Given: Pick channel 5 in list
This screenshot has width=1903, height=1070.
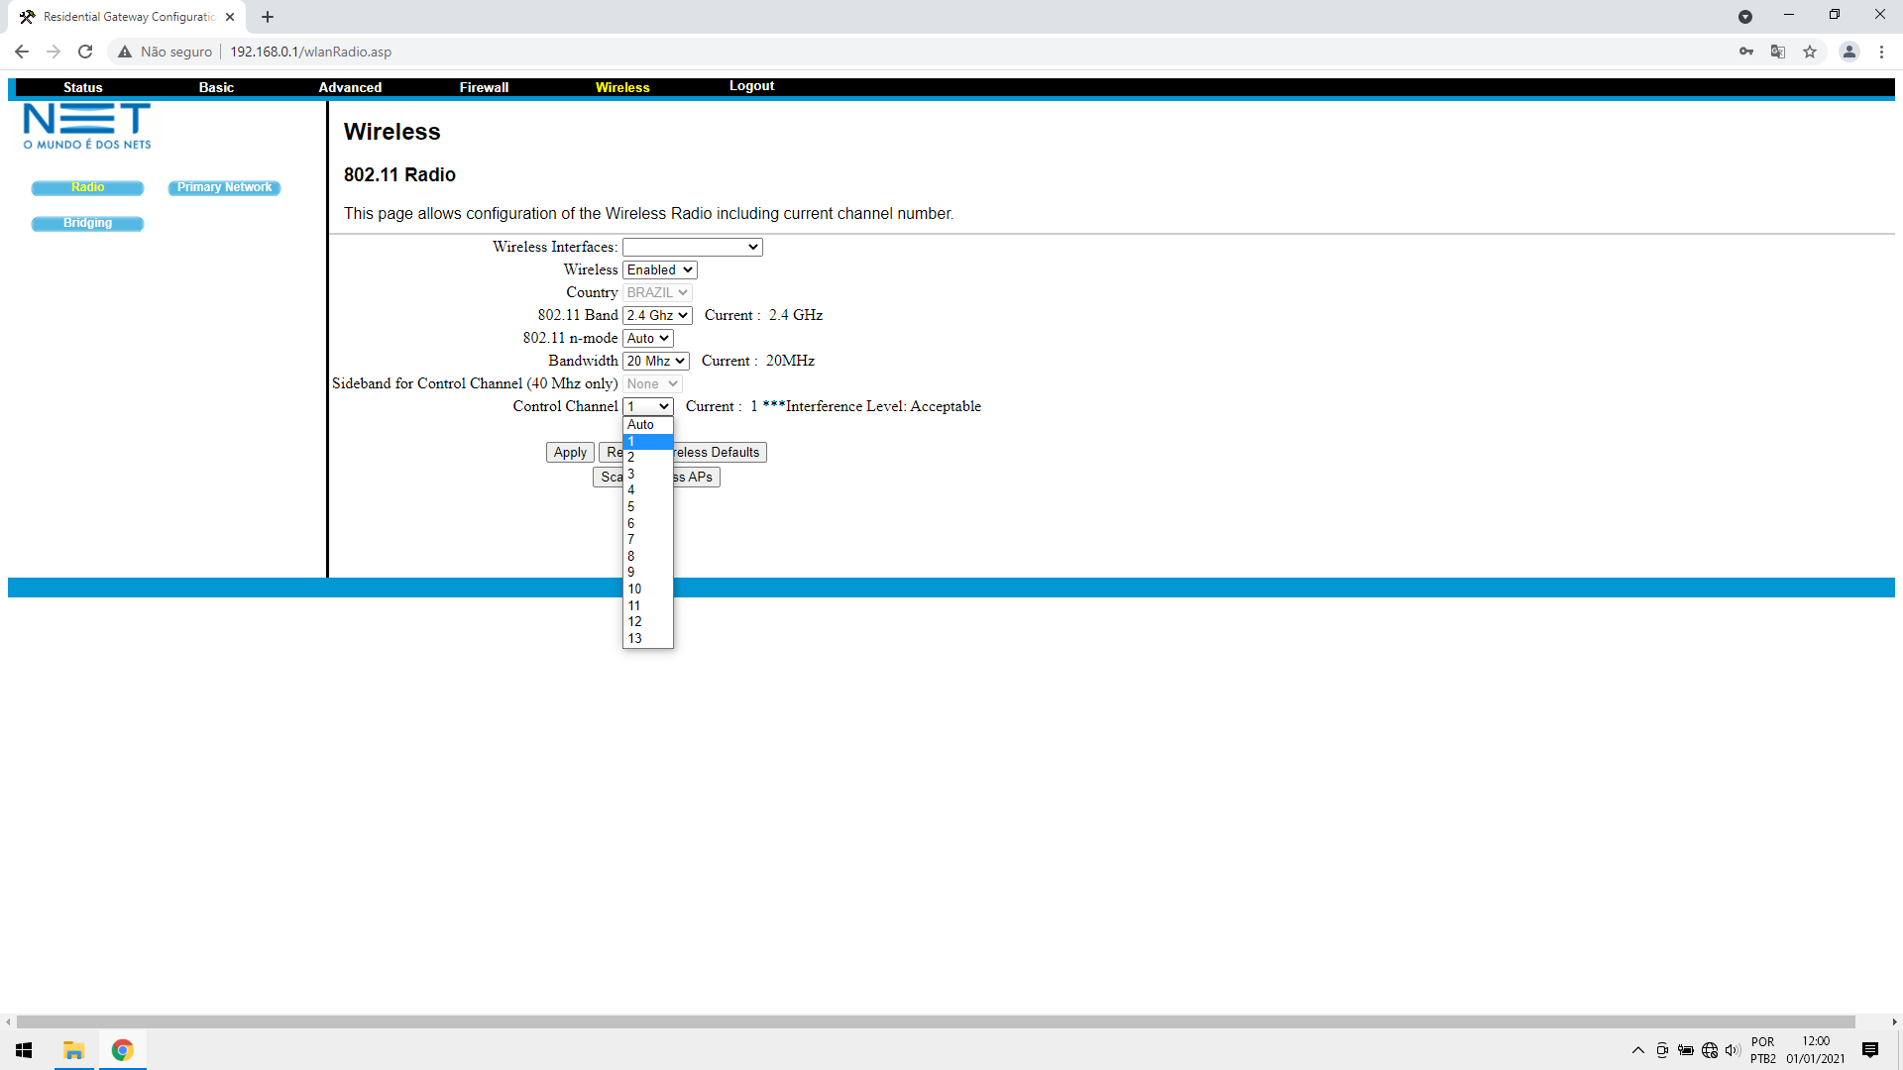Looking at the screenshot, I should 648,506.
